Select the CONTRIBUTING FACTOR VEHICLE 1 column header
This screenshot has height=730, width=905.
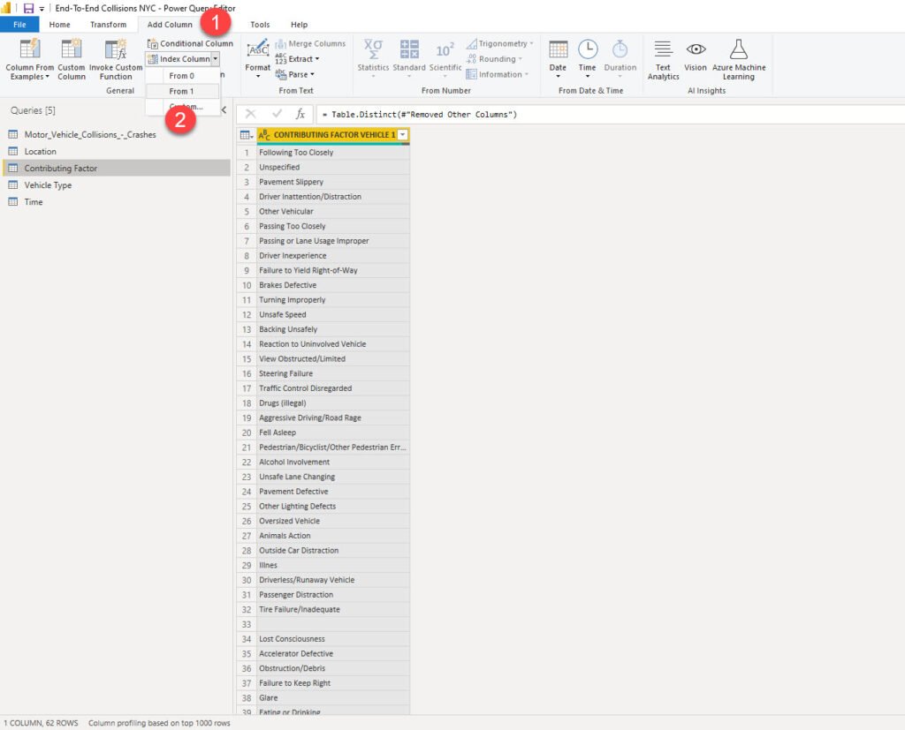[x=333, y=135]
